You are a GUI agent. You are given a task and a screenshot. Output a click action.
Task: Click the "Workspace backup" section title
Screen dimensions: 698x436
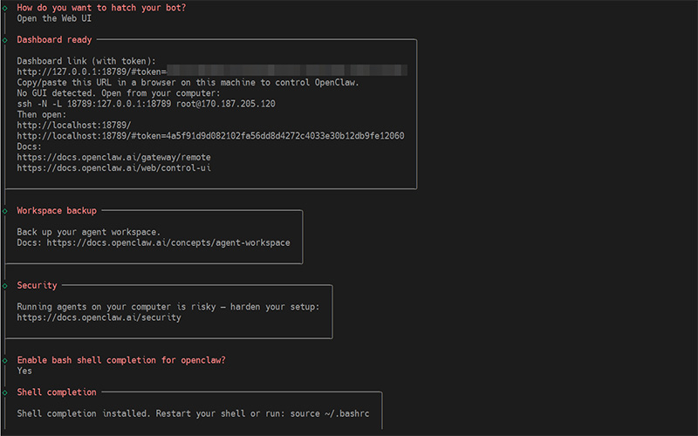[x=57, y=210]
